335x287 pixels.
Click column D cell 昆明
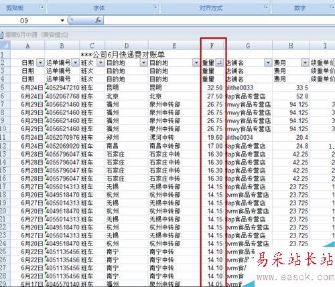127,88
